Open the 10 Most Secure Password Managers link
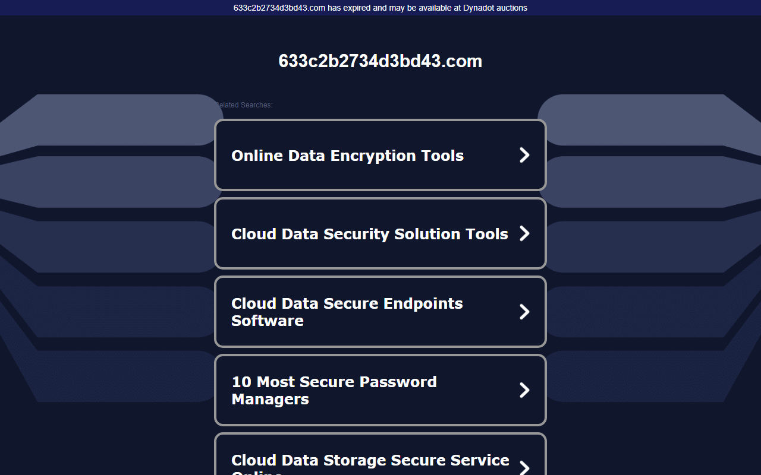This screenshot has height=475, width=761. tap(380, 390)
